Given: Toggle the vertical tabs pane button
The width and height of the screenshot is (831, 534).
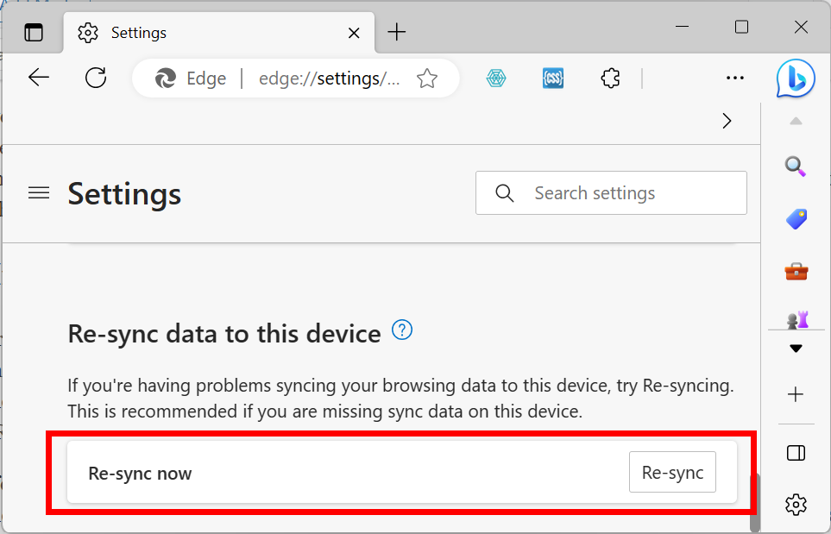Looking at the screenshot, I should tap(34, 32).
